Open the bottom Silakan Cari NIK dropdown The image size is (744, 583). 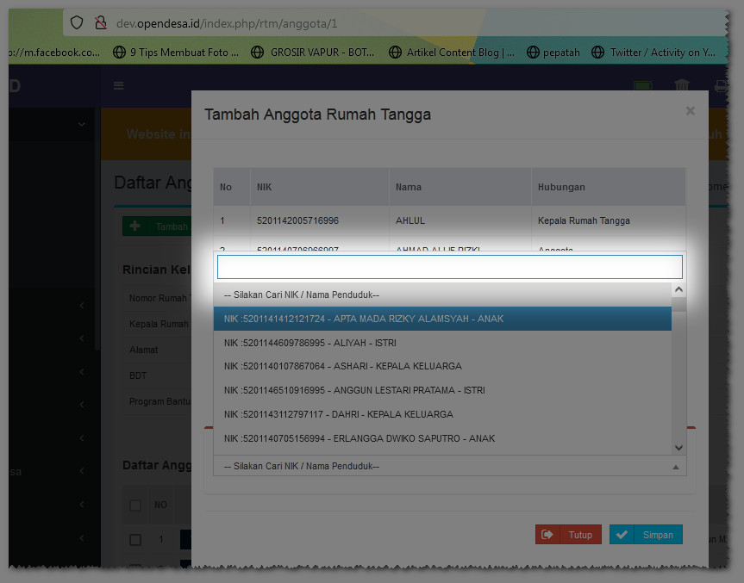coord(448,466)
